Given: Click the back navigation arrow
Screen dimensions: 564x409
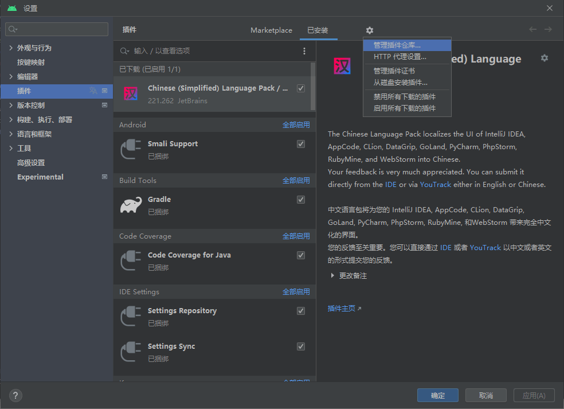Looking at the screenshot, I should tap(532, 29).
